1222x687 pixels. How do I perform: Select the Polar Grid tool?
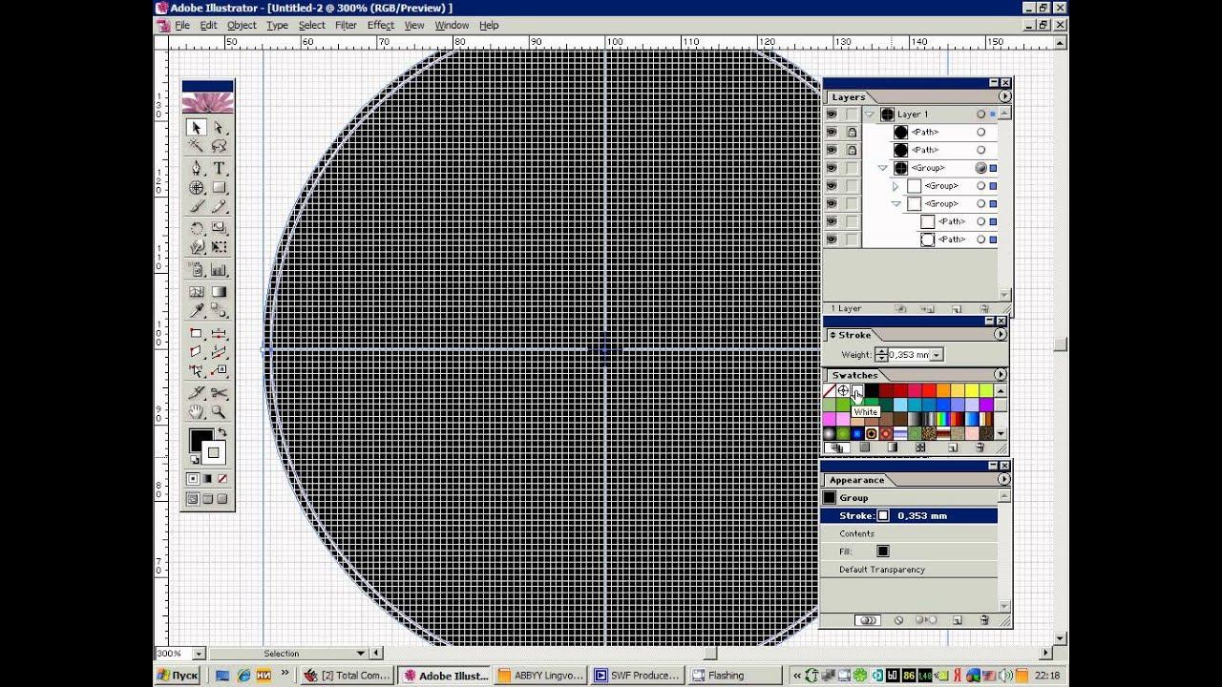(197, 188)
